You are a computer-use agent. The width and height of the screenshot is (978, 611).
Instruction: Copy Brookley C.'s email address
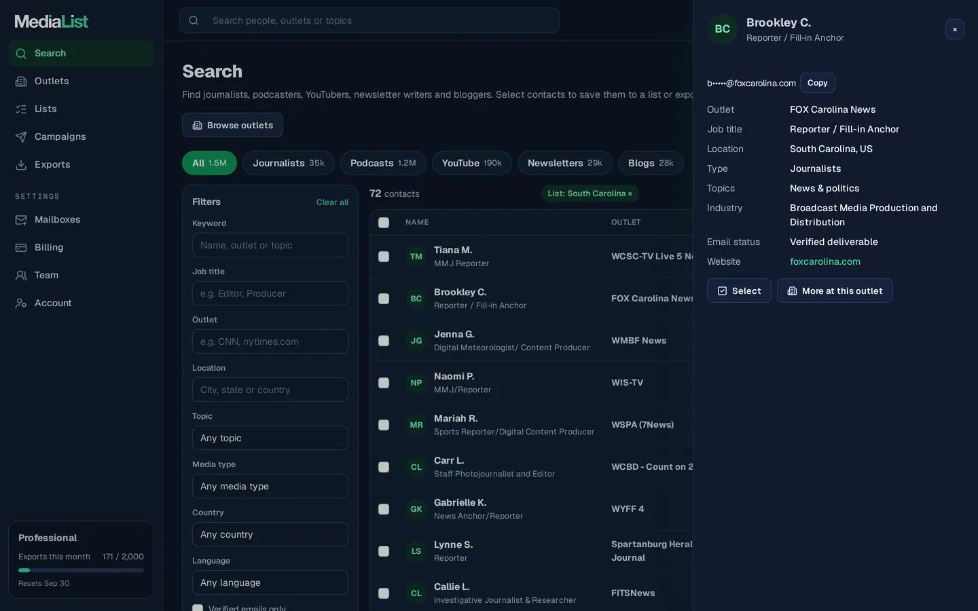point(818,83)
